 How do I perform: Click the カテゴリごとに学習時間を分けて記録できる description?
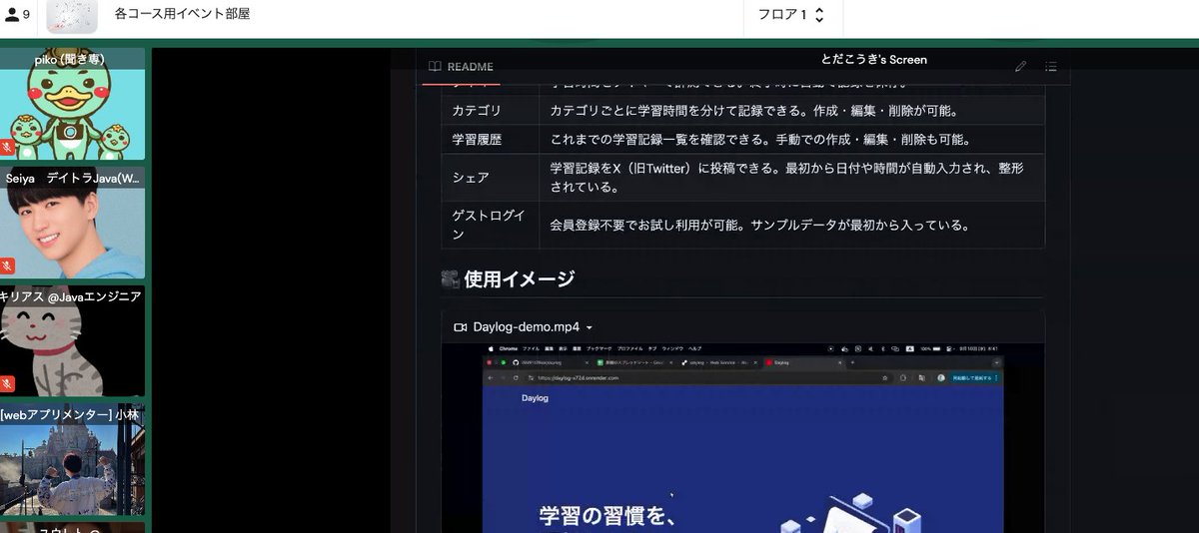tap(753, 110)
